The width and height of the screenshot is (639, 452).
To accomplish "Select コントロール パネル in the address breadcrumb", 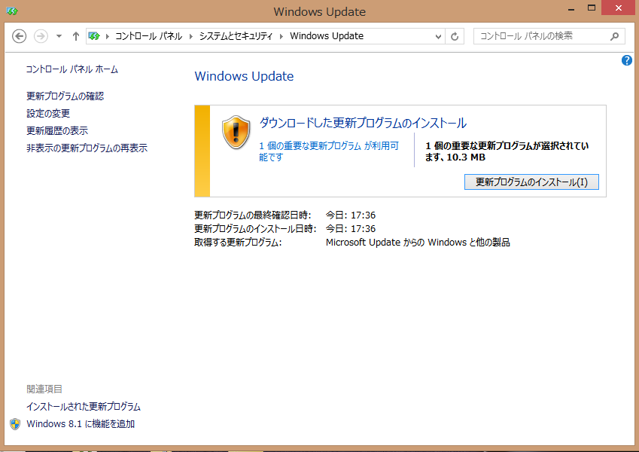I will [x=149, y=36].
